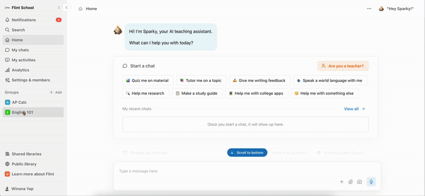Select Tutor me on a topic

point(201,81)
